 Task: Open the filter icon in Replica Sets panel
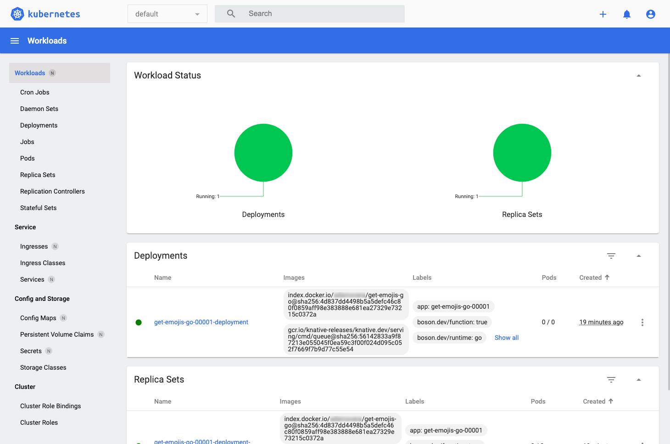point(611,380)
